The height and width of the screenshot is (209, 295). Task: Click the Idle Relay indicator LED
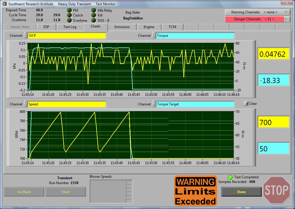point(94,10)
